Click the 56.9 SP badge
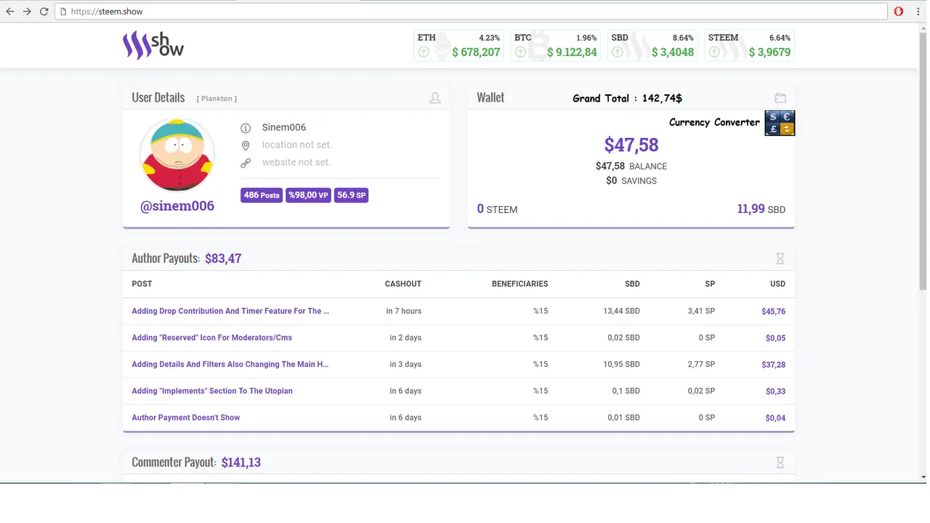Image resolution: width=930 pixels, height=523 pixels. click(x=352, y=195)
